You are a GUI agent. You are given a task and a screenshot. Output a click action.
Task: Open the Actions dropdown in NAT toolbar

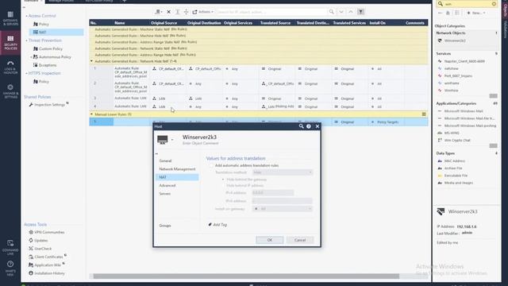point(203,12)
